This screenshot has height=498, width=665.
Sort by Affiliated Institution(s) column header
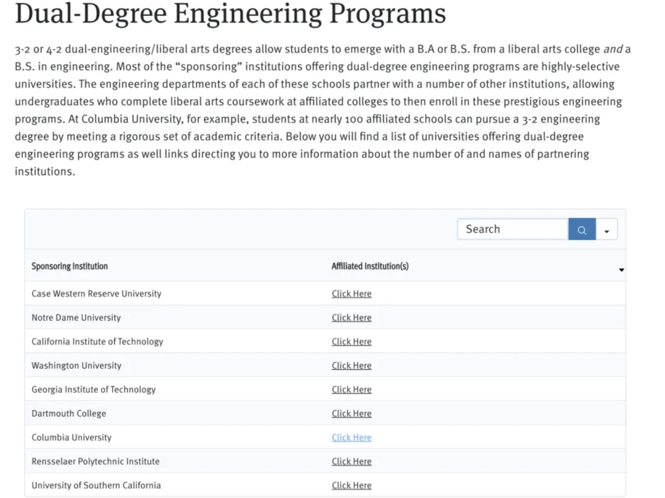pos(370,266)
